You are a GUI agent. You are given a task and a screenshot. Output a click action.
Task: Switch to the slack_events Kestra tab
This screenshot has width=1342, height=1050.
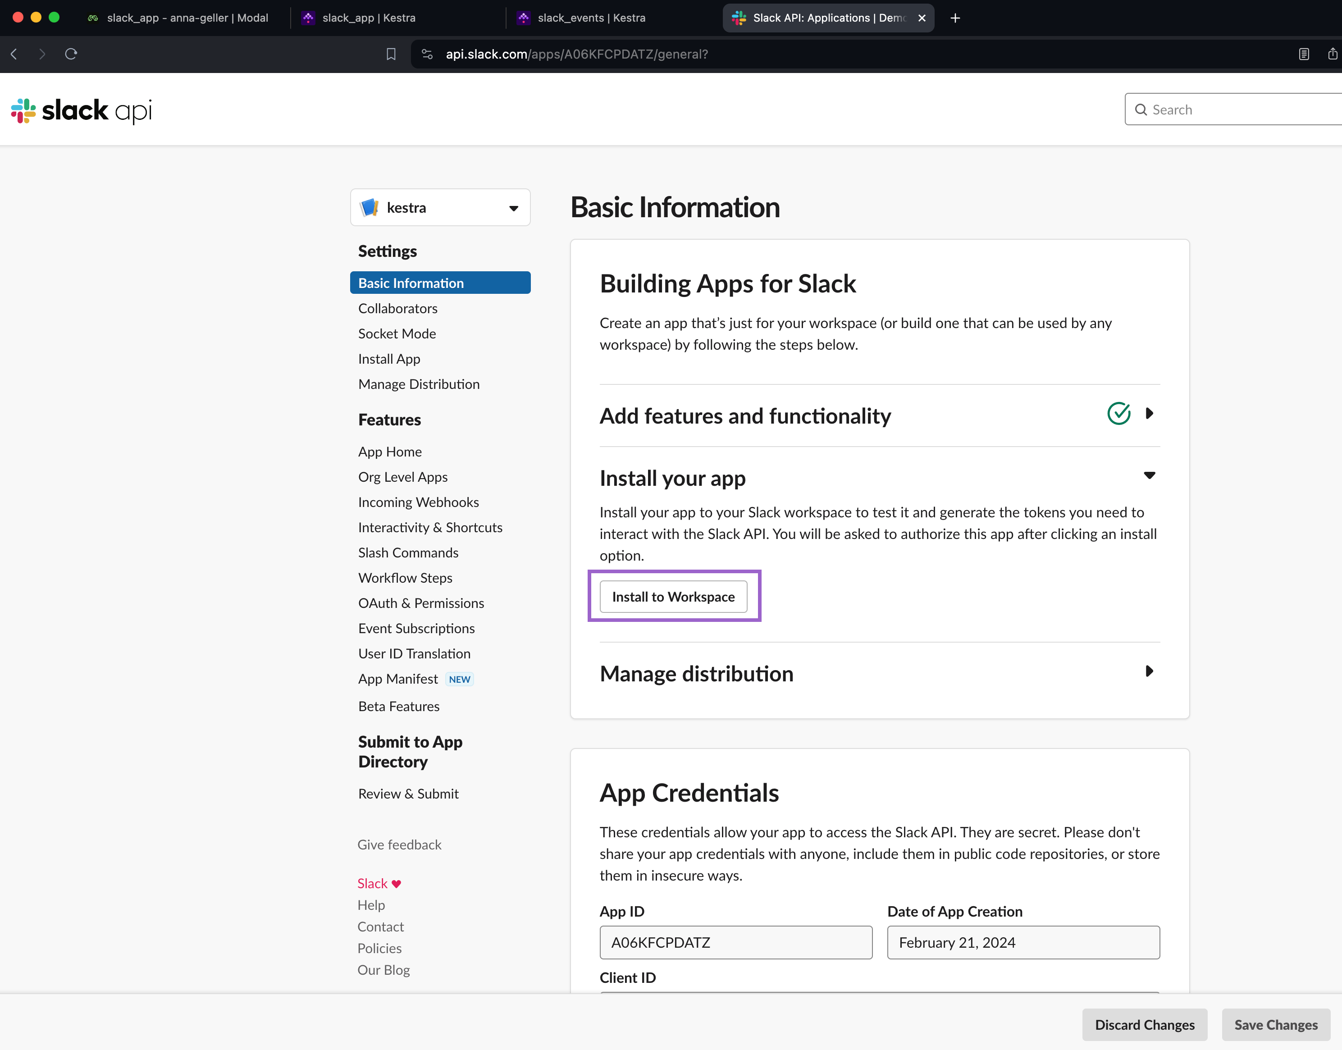pyautogui.click(x=590, y=18)
